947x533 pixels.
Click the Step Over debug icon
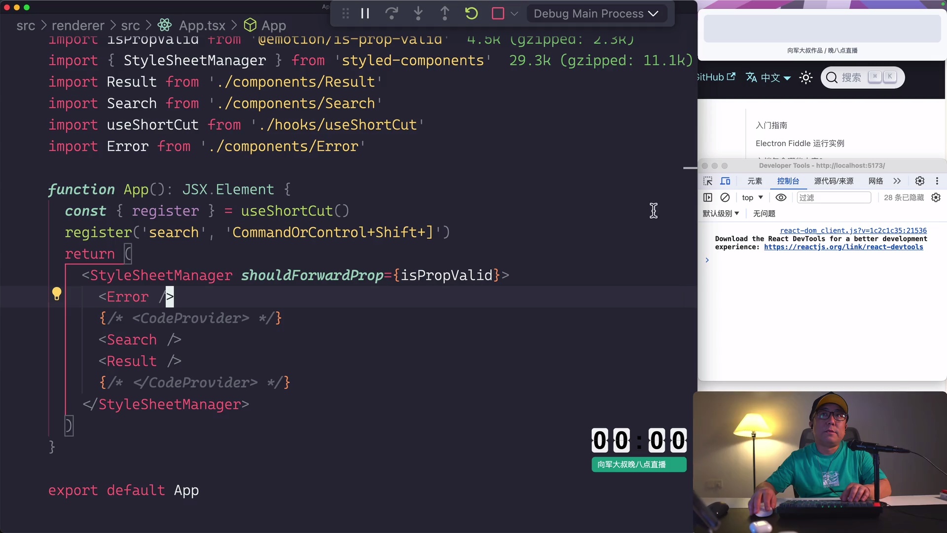(x=392, y=13)
